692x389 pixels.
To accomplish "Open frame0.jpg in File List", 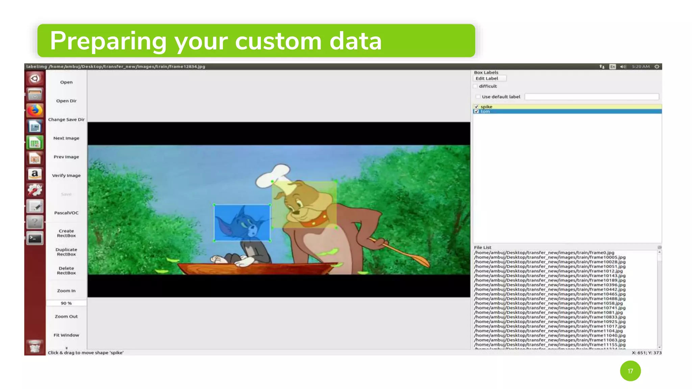I will click(x=544, y=253).
